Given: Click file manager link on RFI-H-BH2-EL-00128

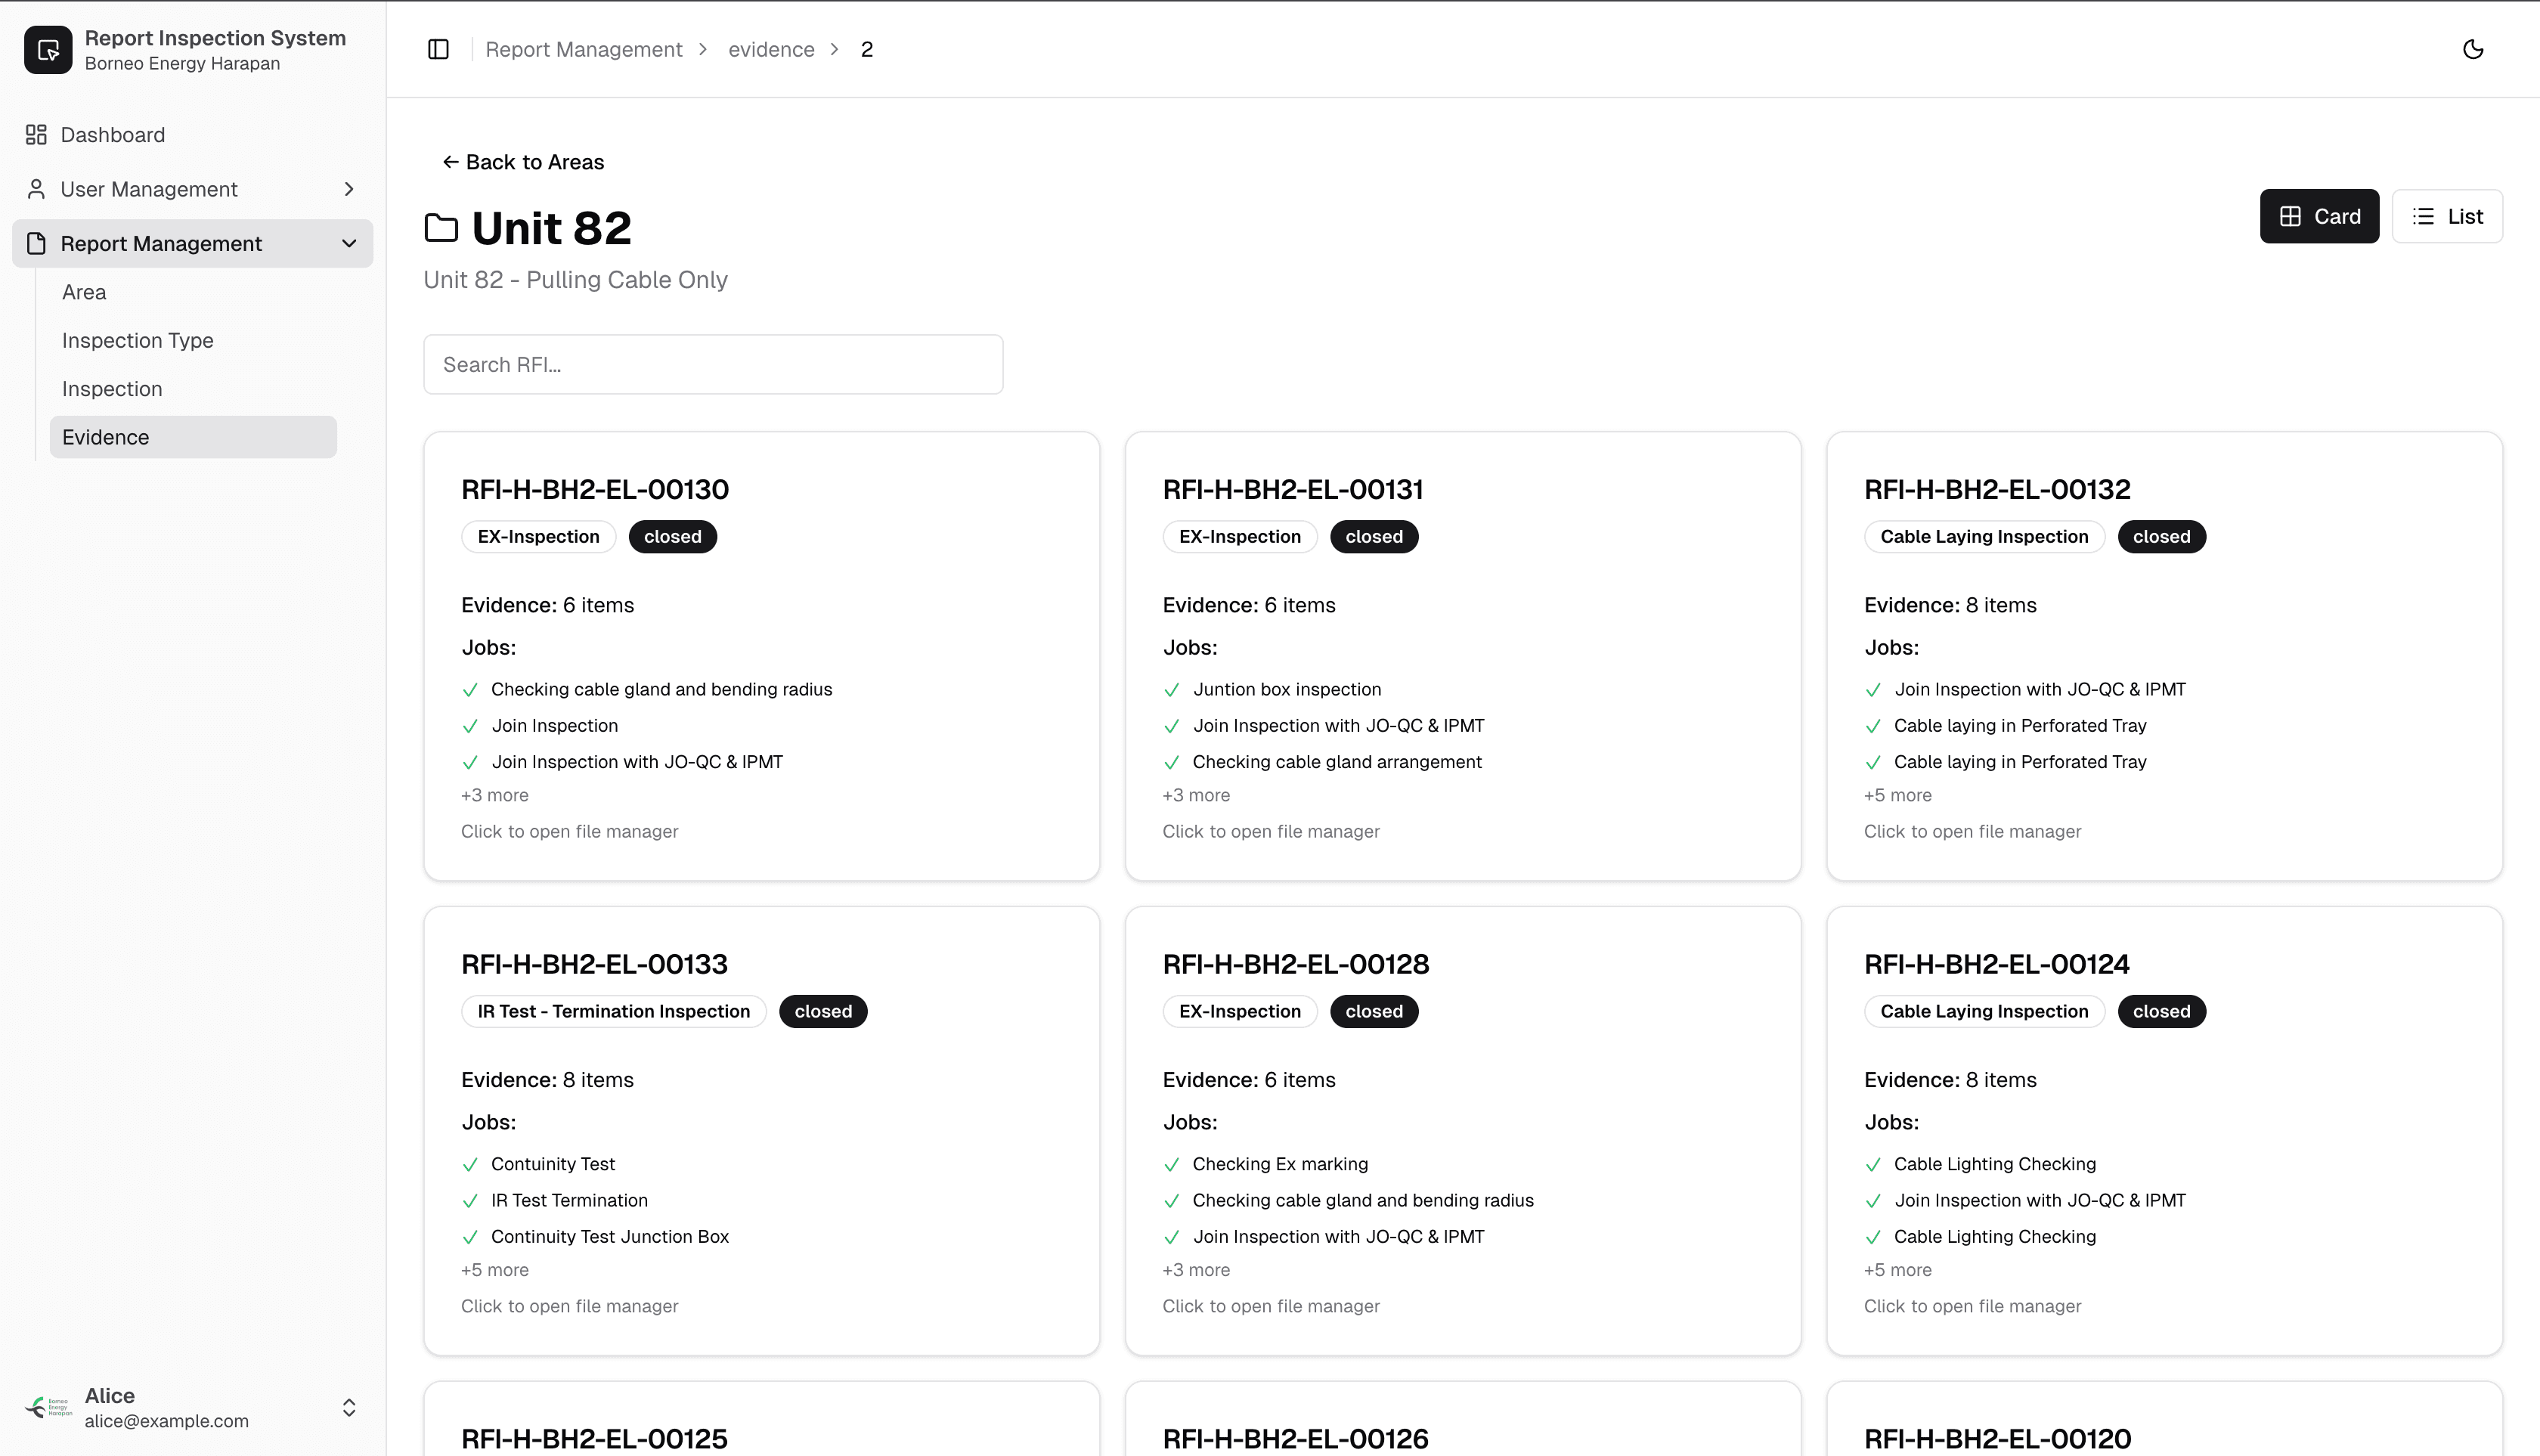Looking at the screenshot, I should 1271,1306.
